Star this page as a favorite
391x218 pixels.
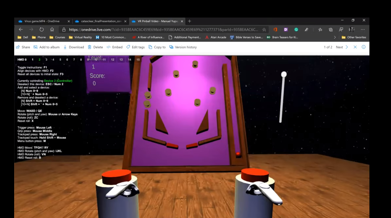(264, 30)
